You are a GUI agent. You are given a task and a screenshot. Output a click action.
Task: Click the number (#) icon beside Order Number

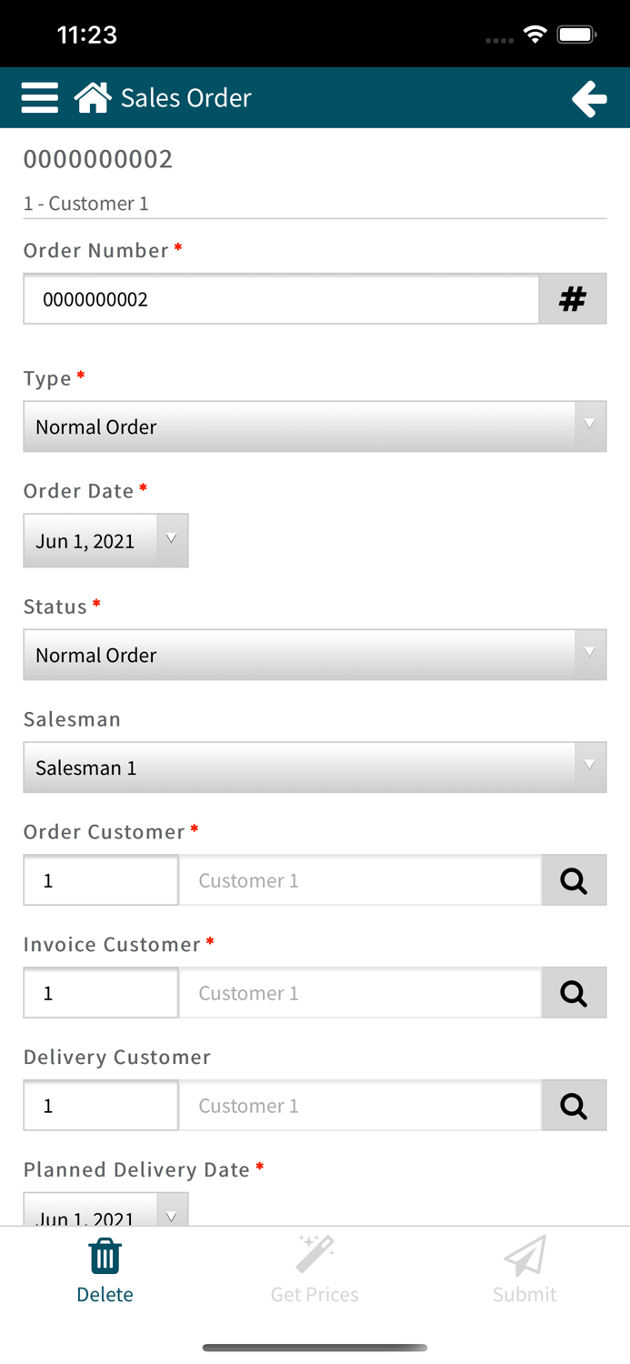click(x=573, y=298)
